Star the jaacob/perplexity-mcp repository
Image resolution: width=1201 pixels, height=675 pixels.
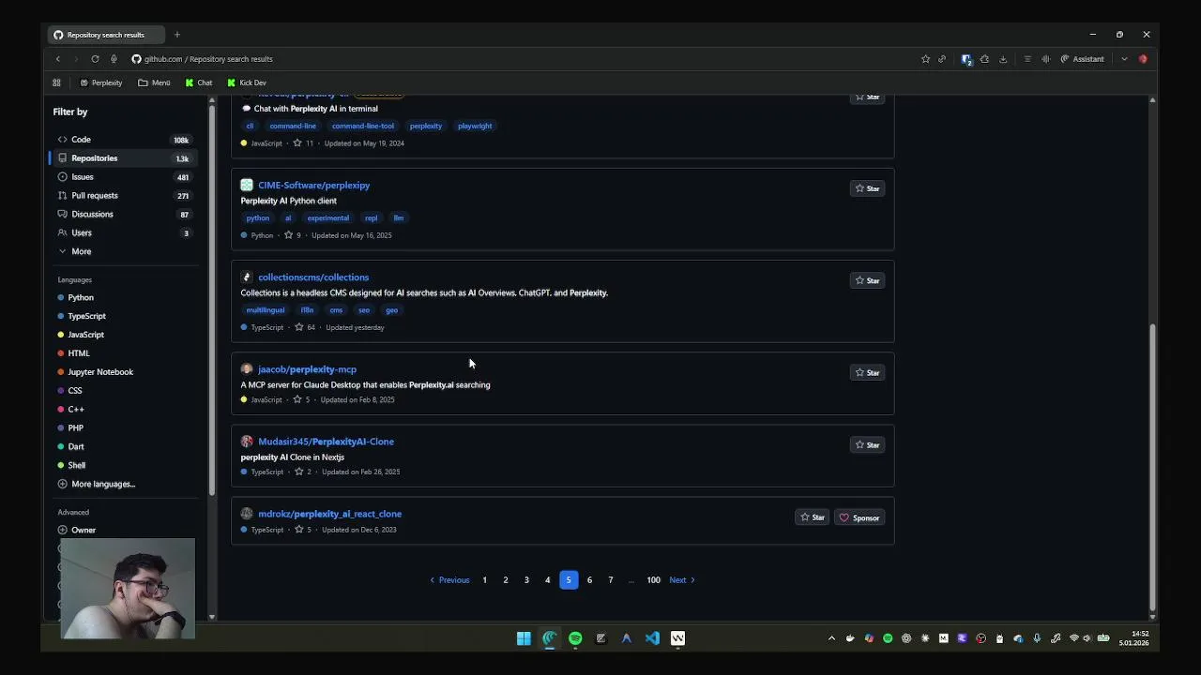(867, 372)
